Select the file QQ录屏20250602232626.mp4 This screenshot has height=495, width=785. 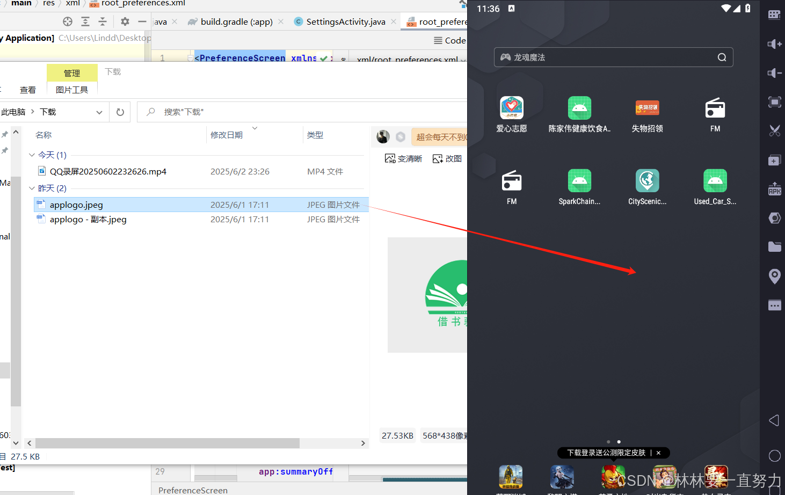click(x=108, y=172)
